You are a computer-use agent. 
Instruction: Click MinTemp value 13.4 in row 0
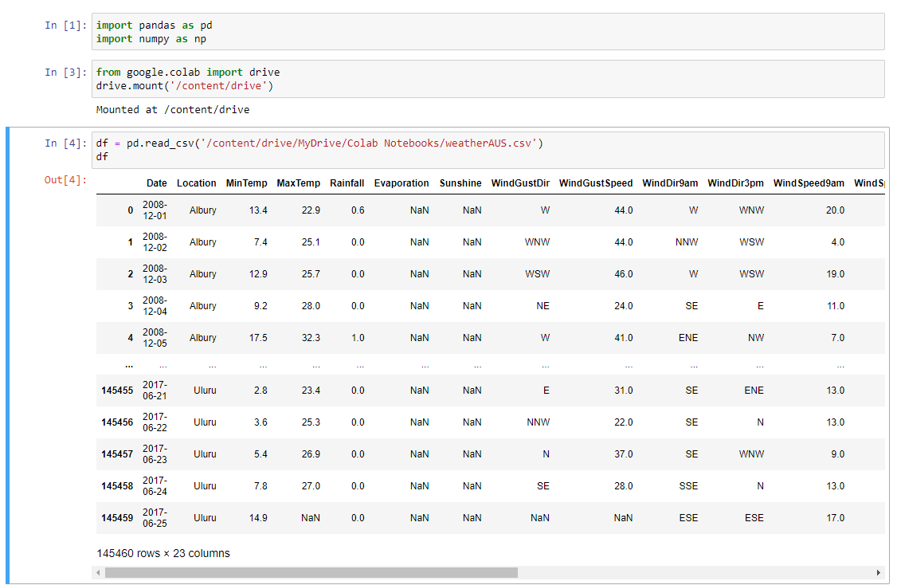click(x=258, y=210)
